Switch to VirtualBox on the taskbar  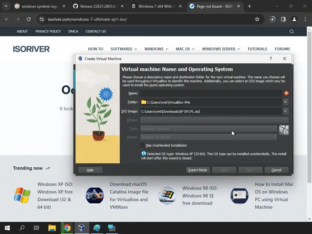[x=82, y=228]
